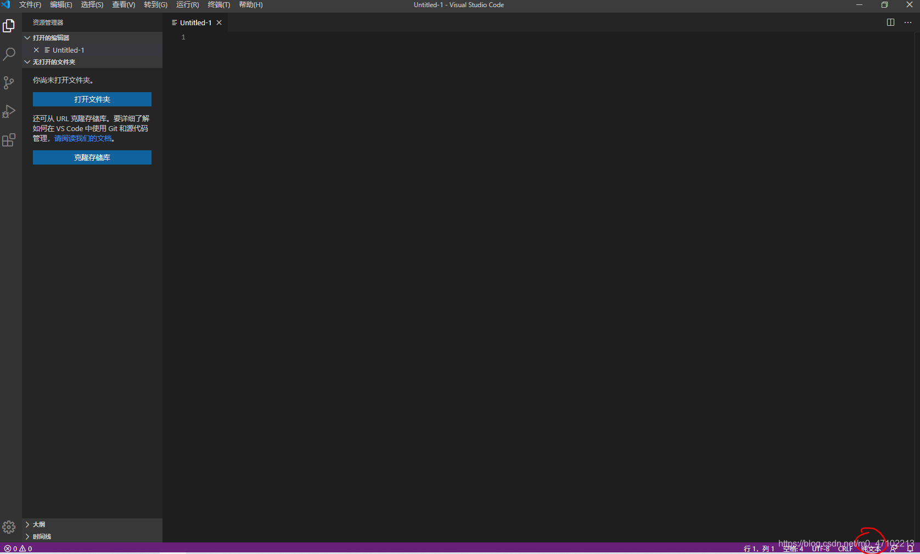This screenshot has width=920, height=554.
Task: Open the 请阅读我们的文档 link
Action: (x=83, y=138)
